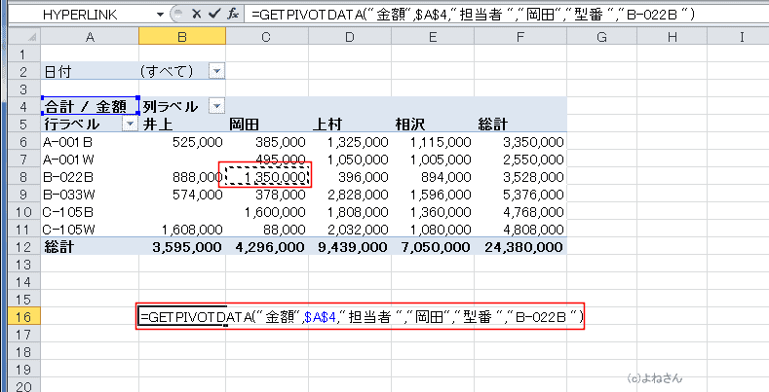The width and height of the screenshot is (769, 392).
Task: Select grand total cell 24,380,000
Action: tap(519, 247)
